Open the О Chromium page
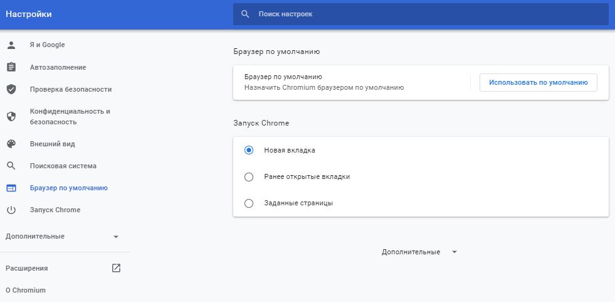 point(26,291)
